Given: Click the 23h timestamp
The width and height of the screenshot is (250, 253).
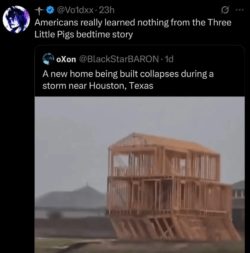Looking at the screenshot, I should tap(107, 10).
